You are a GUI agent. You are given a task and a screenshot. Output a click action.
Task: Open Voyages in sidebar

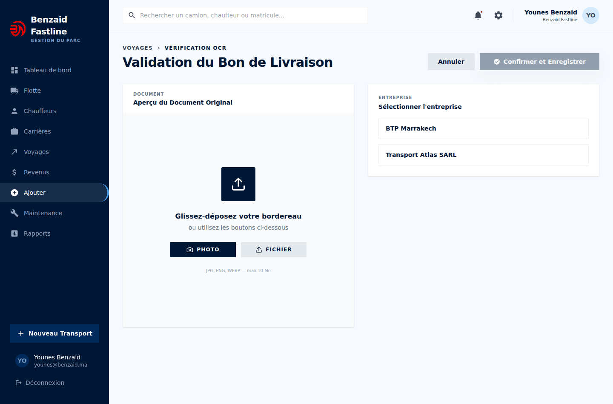tap(54, 152)
